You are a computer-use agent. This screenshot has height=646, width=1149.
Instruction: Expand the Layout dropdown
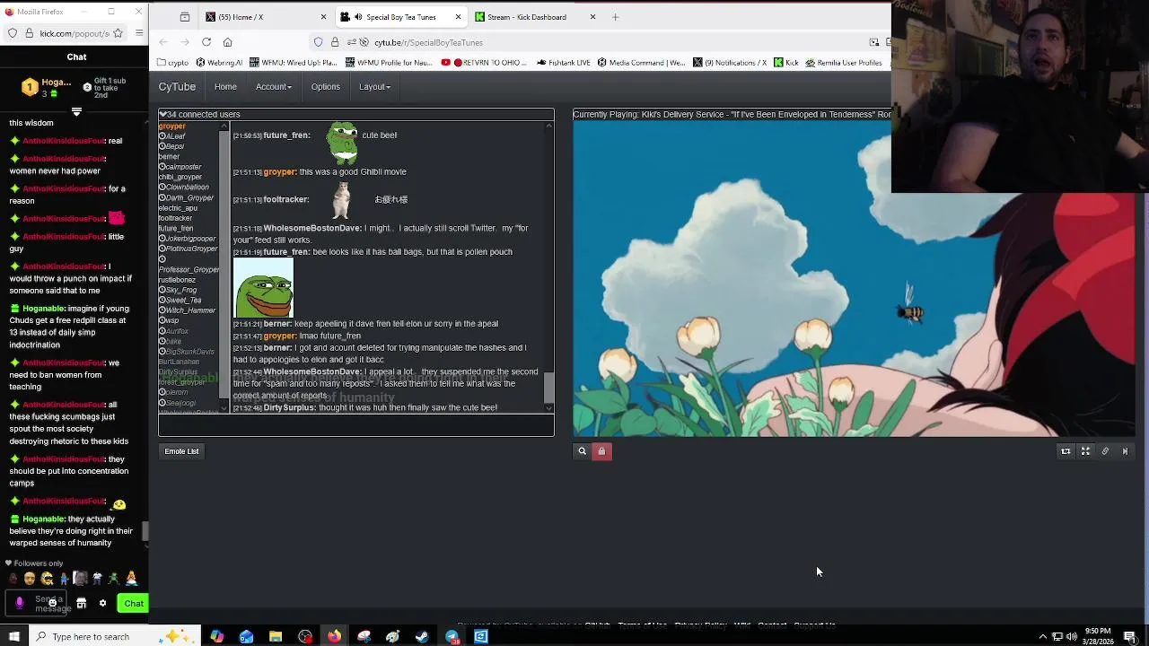coord(374,87)
